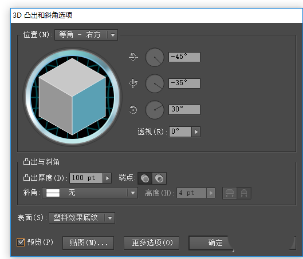
Task: Select bevel extent out icon
Action: 230,193
